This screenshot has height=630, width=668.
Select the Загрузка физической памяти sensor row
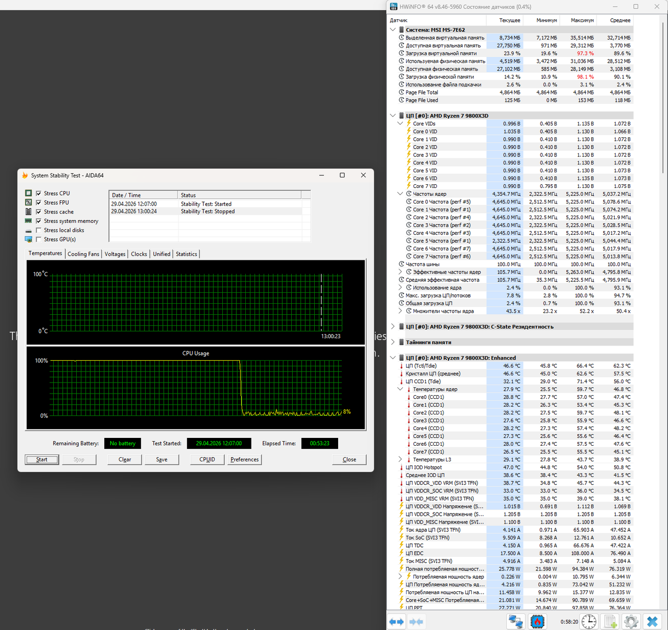point(510,77)
